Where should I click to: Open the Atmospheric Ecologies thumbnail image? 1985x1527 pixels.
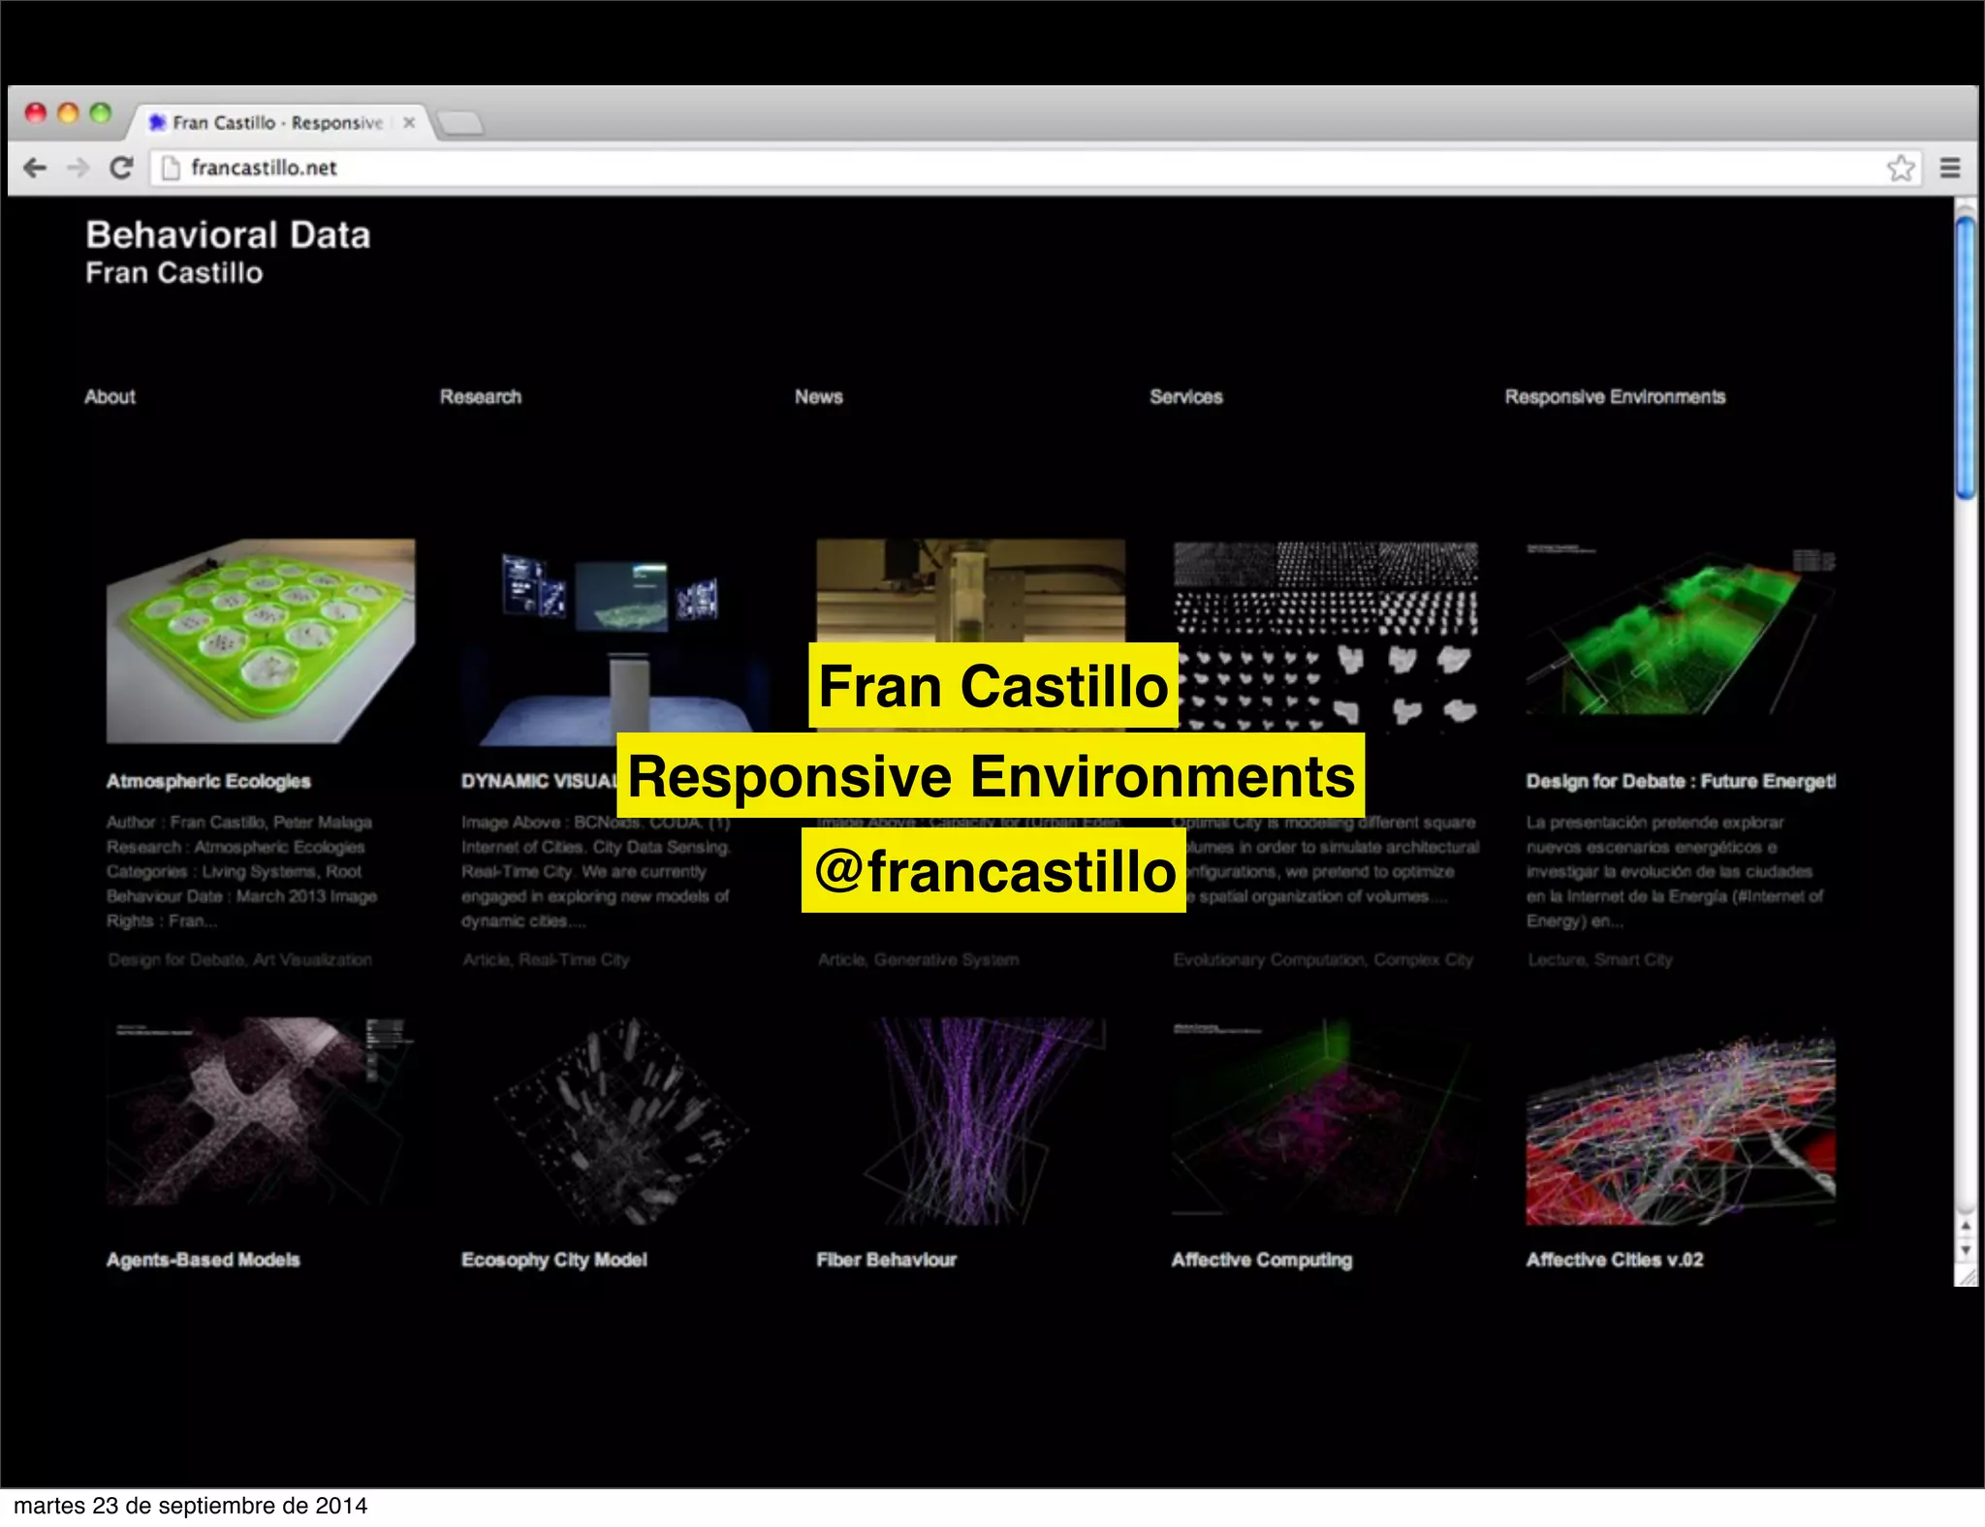pos(261,641)
